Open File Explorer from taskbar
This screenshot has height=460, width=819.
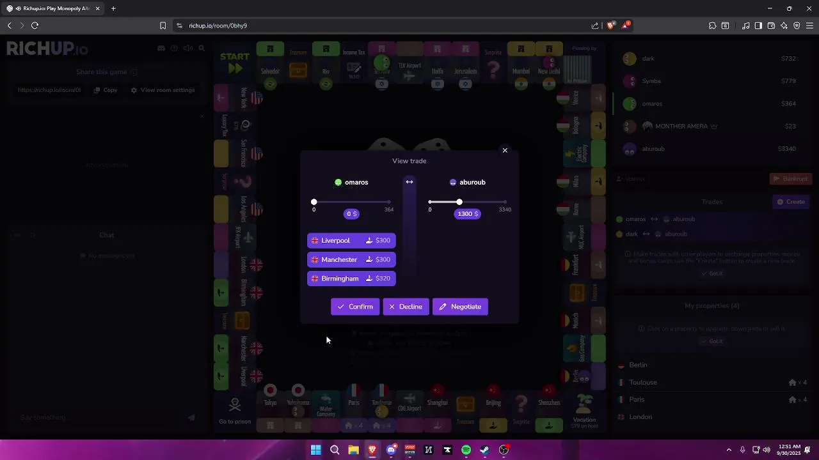[x=353, y=450]
